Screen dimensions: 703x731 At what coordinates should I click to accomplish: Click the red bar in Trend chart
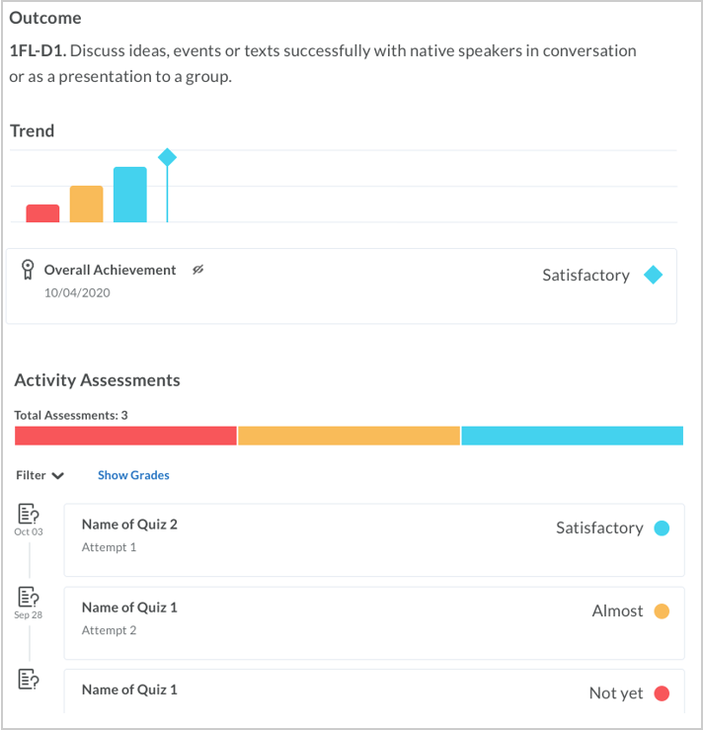(x=42, y=213)
